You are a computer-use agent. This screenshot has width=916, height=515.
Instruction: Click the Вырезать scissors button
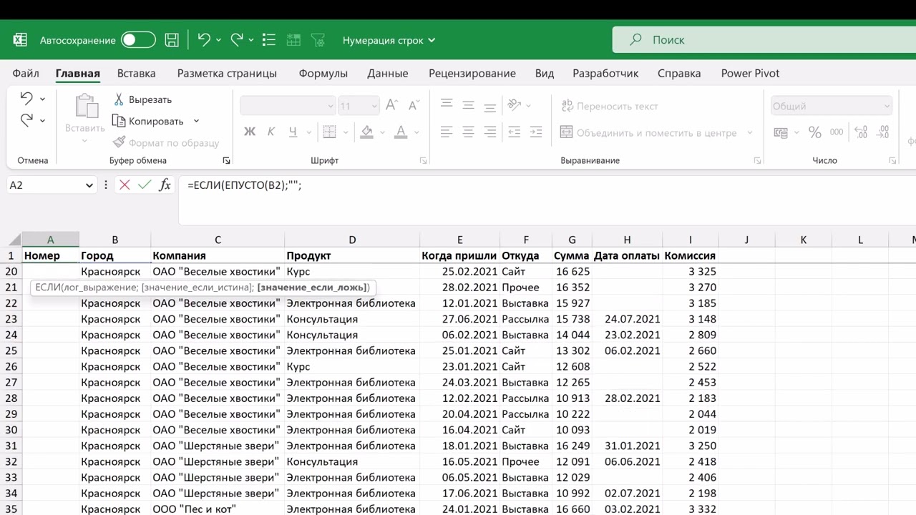coord(143,99)
